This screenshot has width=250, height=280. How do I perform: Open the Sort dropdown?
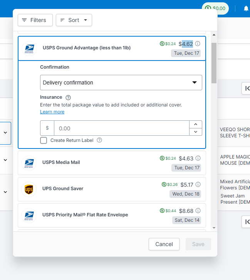(74, 20)
